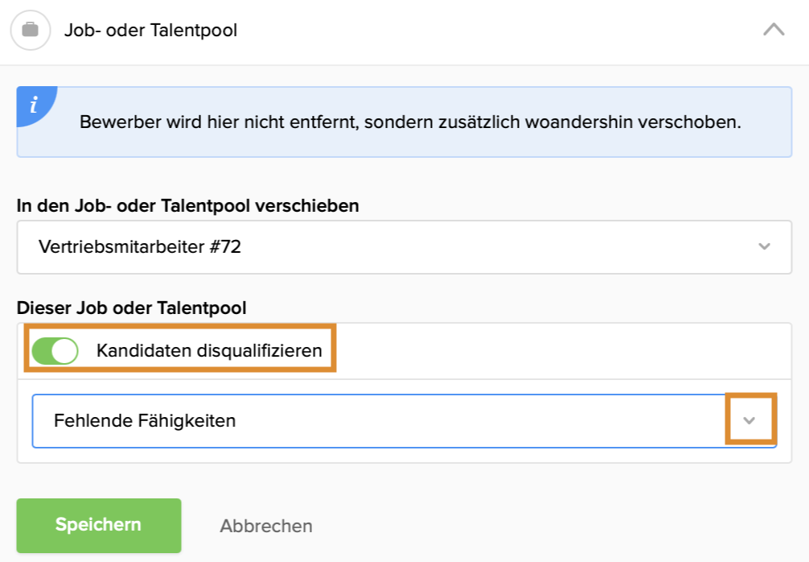Select the "Vertriebsmitarbeiter #72" value text
This screenshot has width=809, height=562.
[x=140, y=246]
